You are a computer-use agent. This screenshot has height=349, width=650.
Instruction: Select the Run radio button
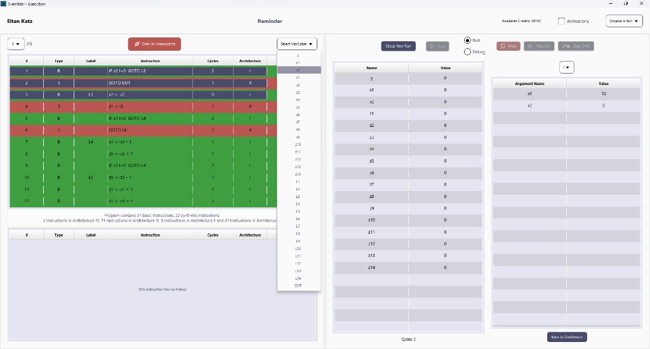(x=467, y=40)
